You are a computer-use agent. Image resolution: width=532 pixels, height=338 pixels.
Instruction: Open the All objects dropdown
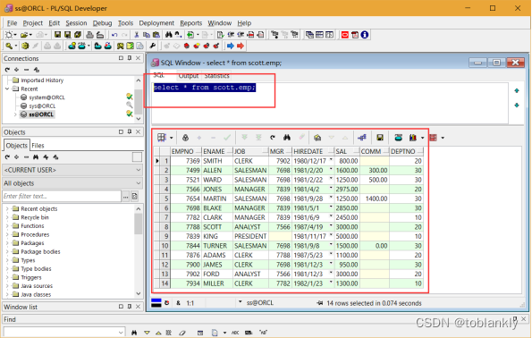tap(139, 183)
